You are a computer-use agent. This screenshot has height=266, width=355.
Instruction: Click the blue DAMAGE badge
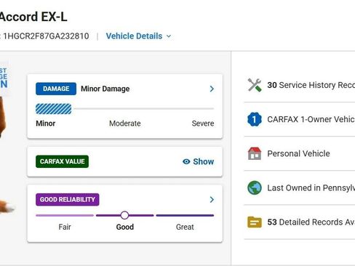point(56,89)
